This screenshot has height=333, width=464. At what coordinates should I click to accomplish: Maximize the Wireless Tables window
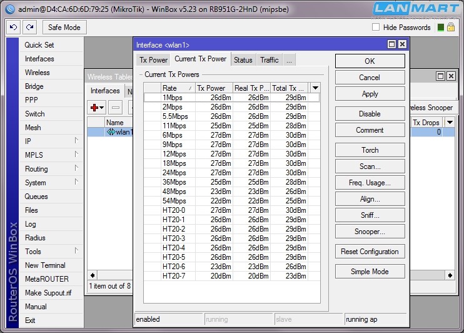(441, 76)
